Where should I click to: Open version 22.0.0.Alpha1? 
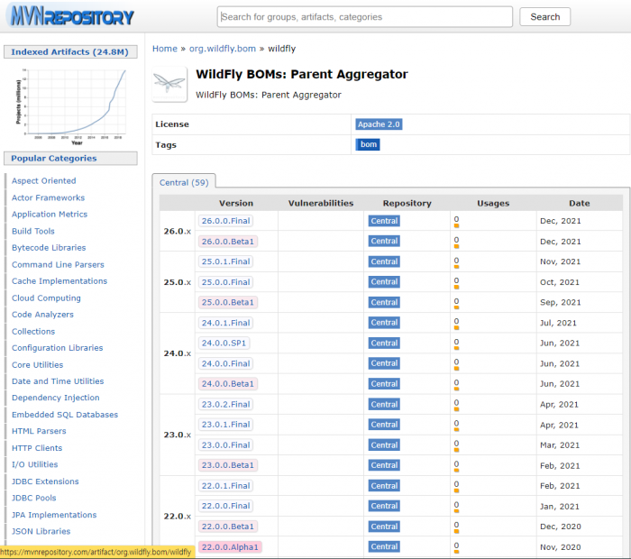tap(230, 547)
